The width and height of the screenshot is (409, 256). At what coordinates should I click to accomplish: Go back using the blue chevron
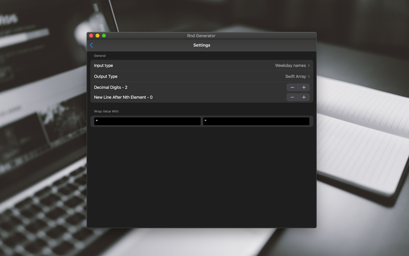coord(92,45)
